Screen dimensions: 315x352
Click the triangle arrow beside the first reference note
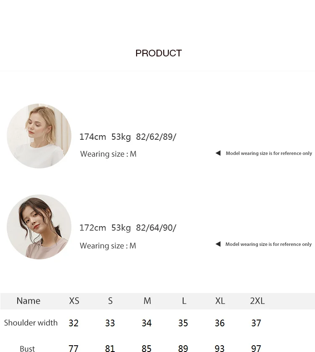(x=218, y=153)
